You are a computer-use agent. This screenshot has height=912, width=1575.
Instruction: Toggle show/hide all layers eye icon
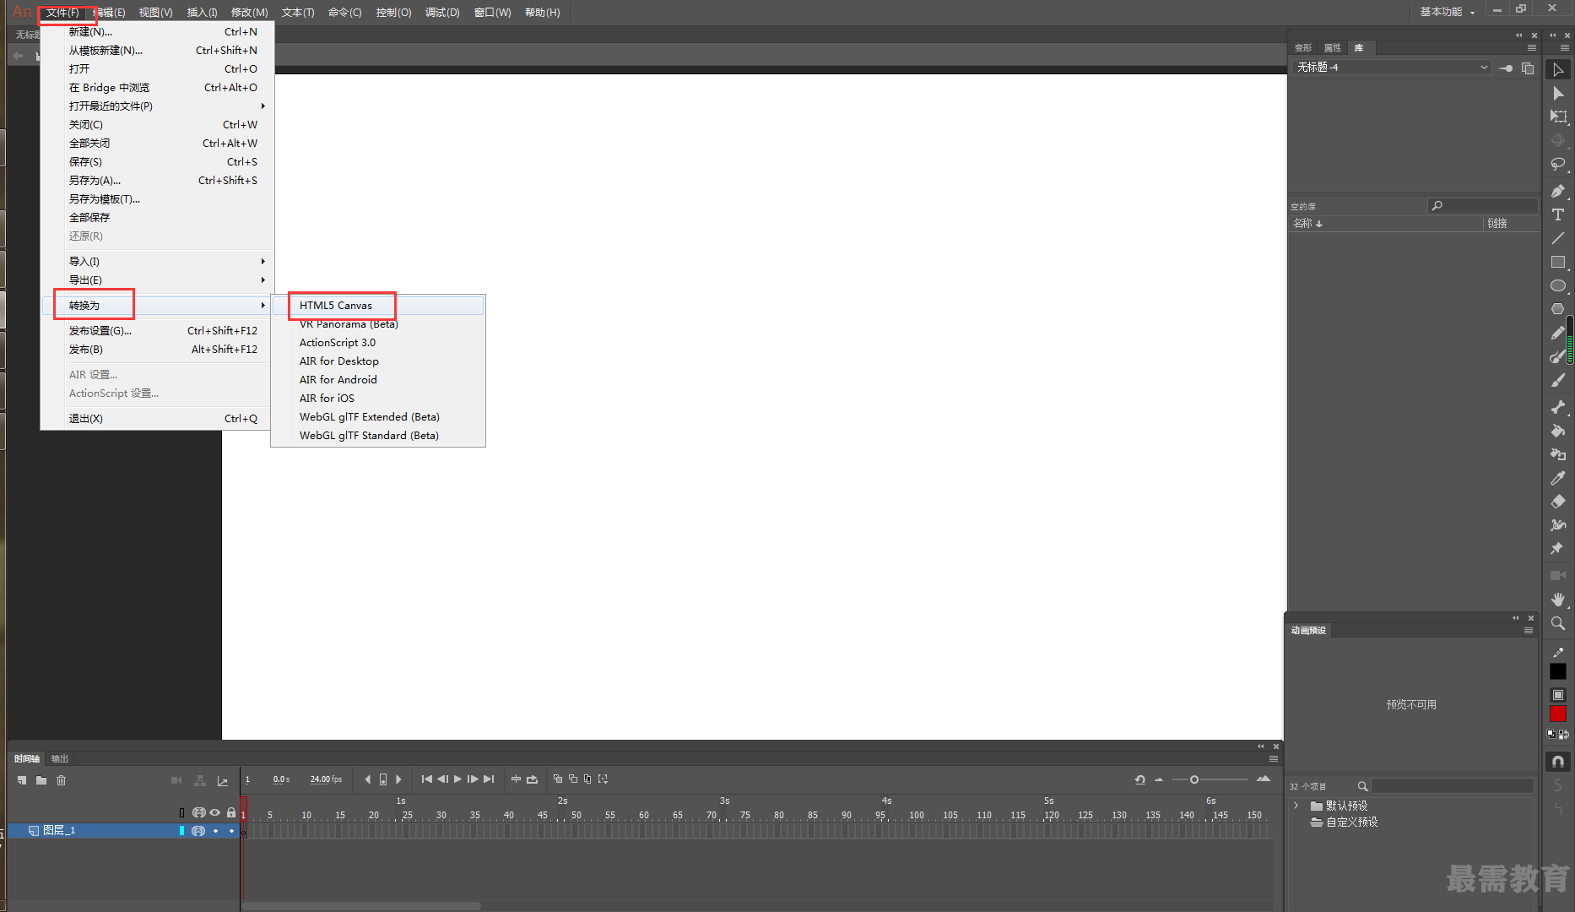[214, 812]
